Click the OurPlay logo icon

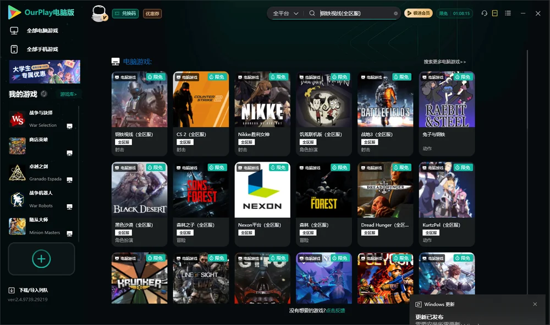coord(14,13)
